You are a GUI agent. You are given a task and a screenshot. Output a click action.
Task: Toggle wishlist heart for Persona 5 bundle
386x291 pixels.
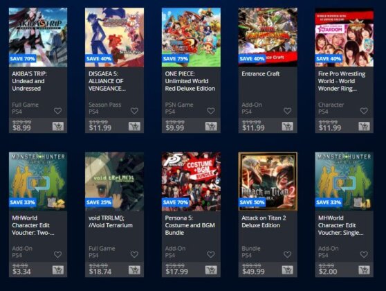211,254
